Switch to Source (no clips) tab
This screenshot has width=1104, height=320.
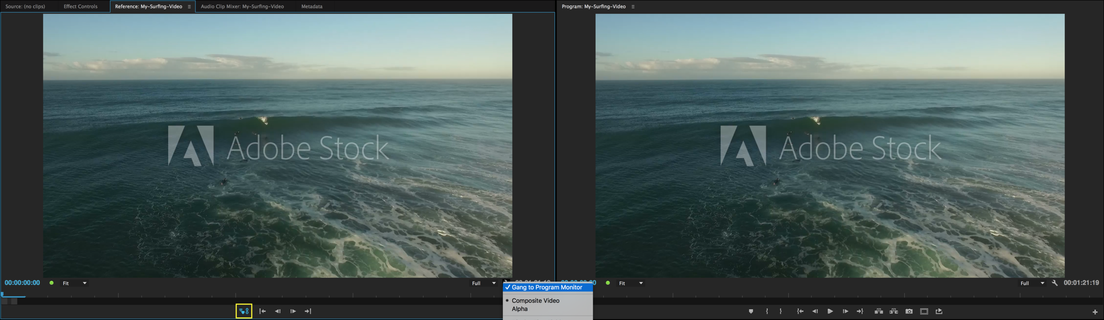(x=25, y=7)
